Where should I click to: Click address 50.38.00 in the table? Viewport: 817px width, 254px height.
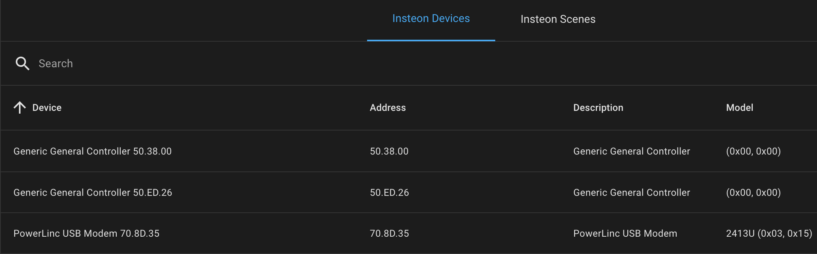389,151
